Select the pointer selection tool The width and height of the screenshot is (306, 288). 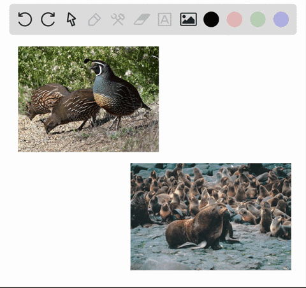coord(71,19)
